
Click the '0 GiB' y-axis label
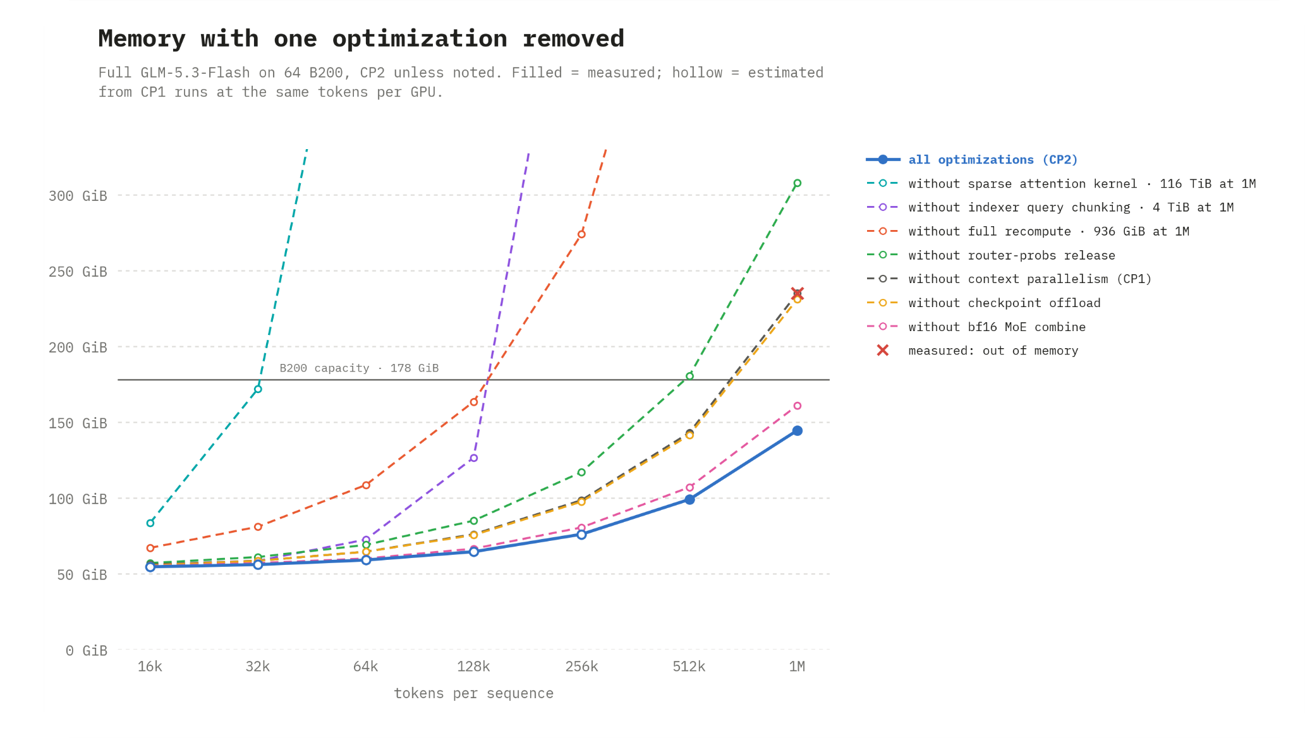tap(87, 651)
